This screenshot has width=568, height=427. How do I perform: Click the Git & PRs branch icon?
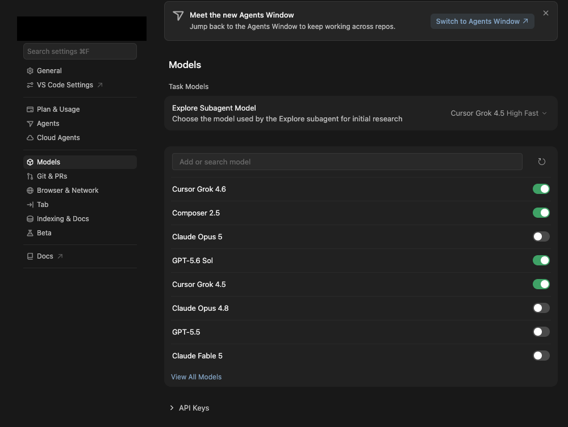(30, 176)
